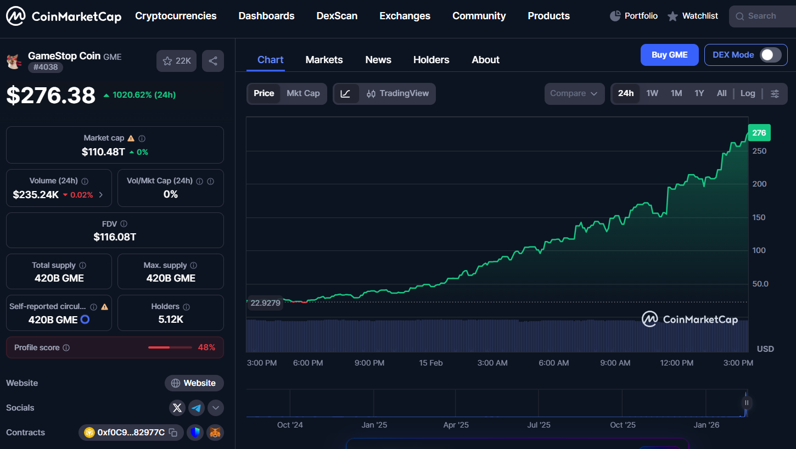
Task: Share GameStop Coin using the share icon
Action: click(x=213, y=61)
